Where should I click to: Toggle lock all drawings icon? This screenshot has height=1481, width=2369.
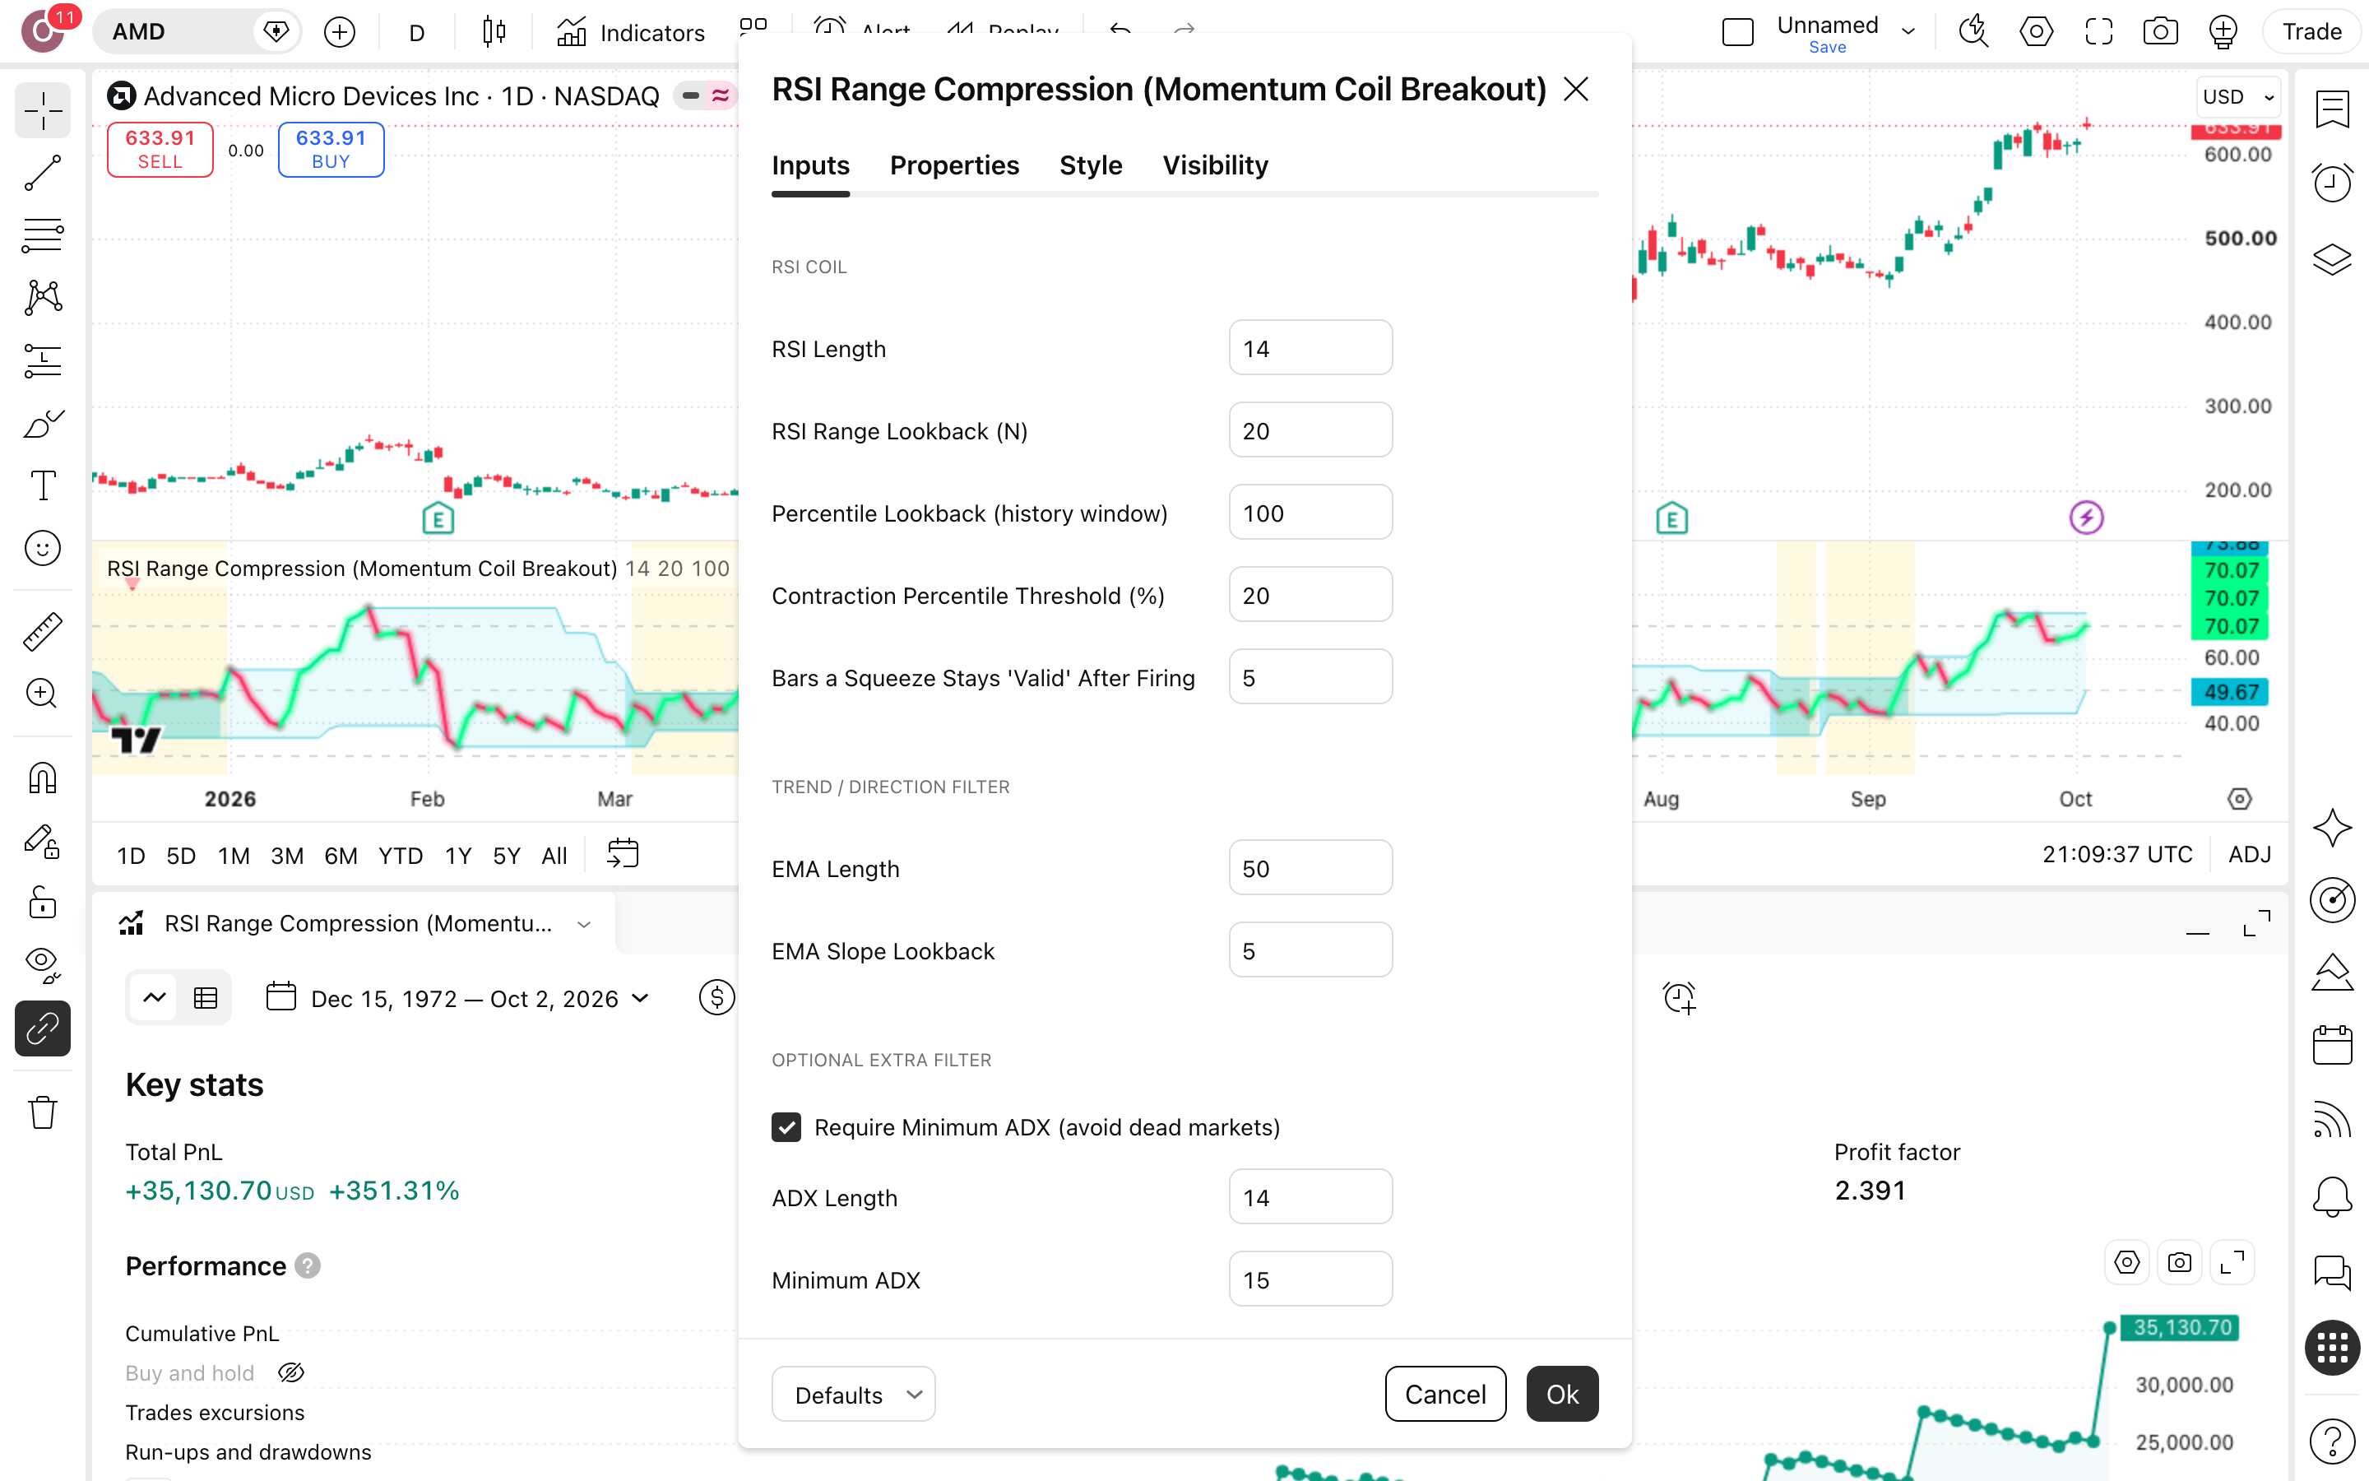click(42, 902)
